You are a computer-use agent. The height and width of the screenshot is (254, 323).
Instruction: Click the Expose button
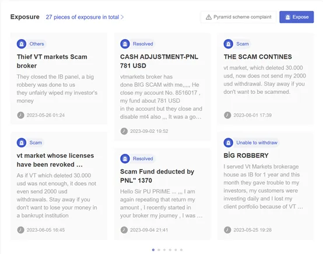click(296, 17)
